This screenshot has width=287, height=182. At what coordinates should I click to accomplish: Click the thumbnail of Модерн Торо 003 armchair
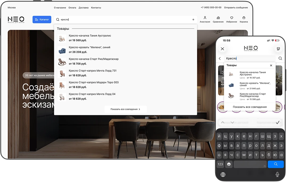click(62, 85)
